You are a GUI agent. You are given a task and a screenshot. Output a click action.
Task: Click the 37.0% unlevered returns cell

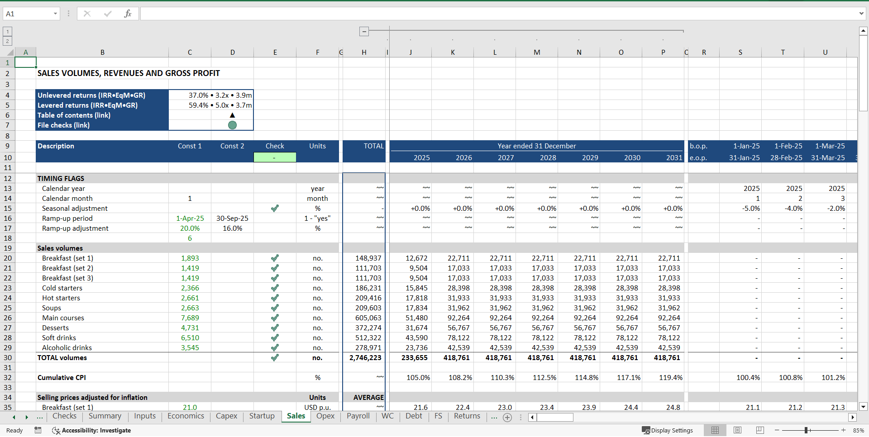(211, 95)
